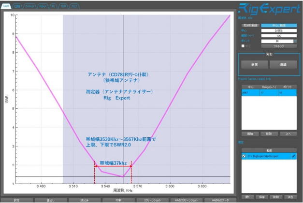Click the 印刷 print button

tap(119, 200)
